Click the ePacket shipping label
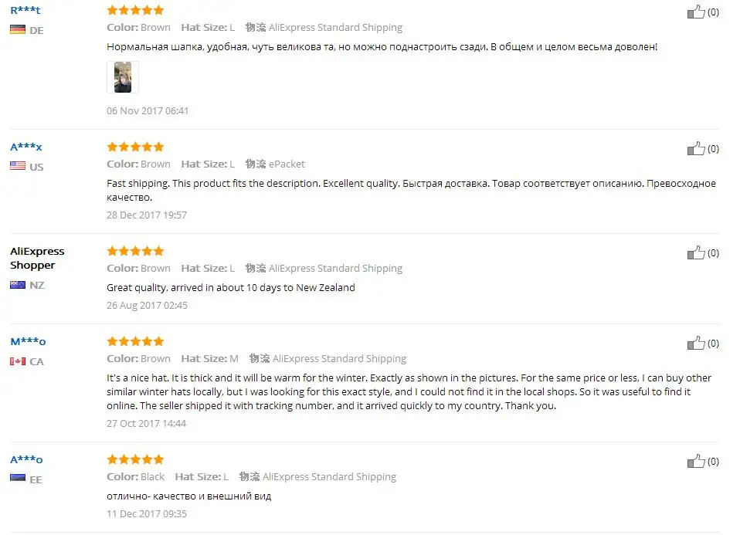Screen dimensions: 740x535 [x=287, y=164]
